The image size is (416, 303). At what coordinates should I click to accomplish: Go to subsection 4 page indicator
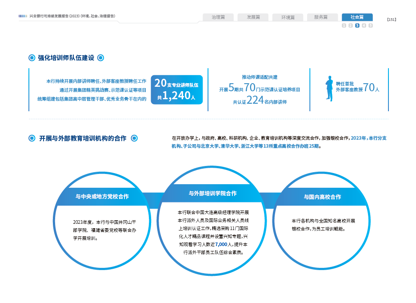(364, 25)
